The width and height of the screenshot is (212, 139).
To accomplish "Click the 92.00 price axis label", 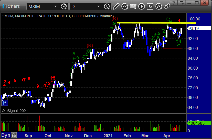I will click(193, 39).
